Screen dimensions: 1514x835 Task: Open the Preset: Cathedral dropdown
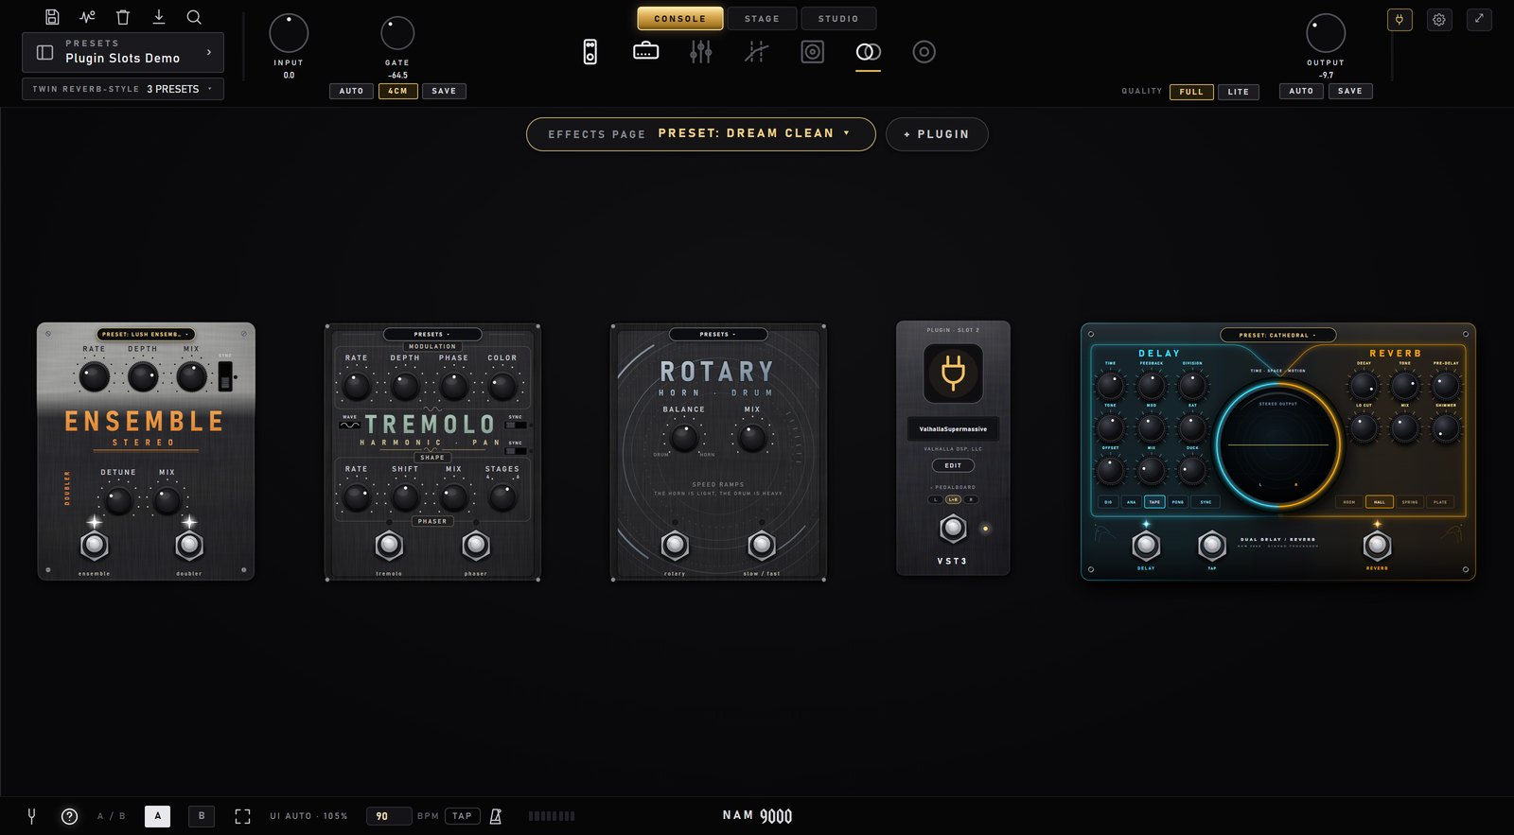pyautogui.click(x=1278, y=335)
